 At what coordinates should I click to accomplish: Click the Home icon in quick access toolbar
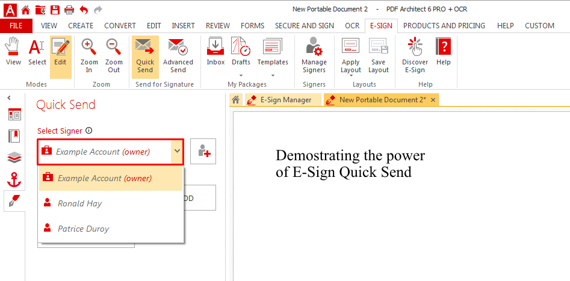[25, 10]
